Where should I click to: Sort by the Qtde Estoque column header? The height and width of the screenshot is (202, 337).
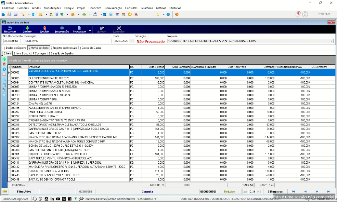(153, 67)
